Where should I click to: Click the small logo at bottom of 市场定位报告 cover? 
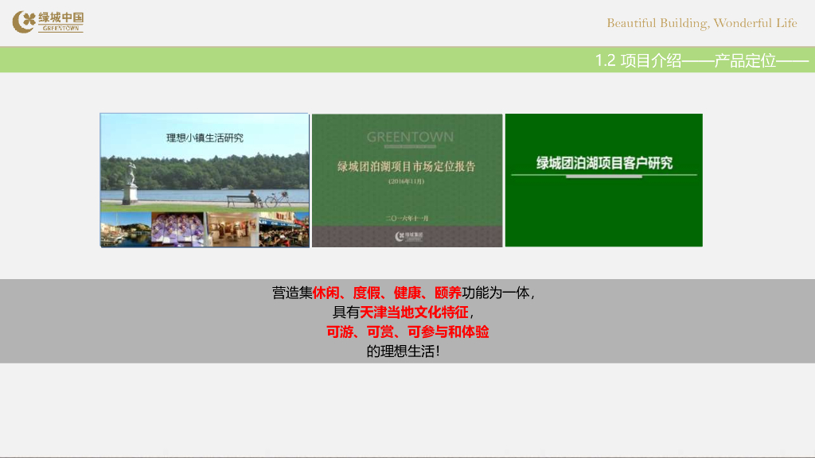[407, 236]
